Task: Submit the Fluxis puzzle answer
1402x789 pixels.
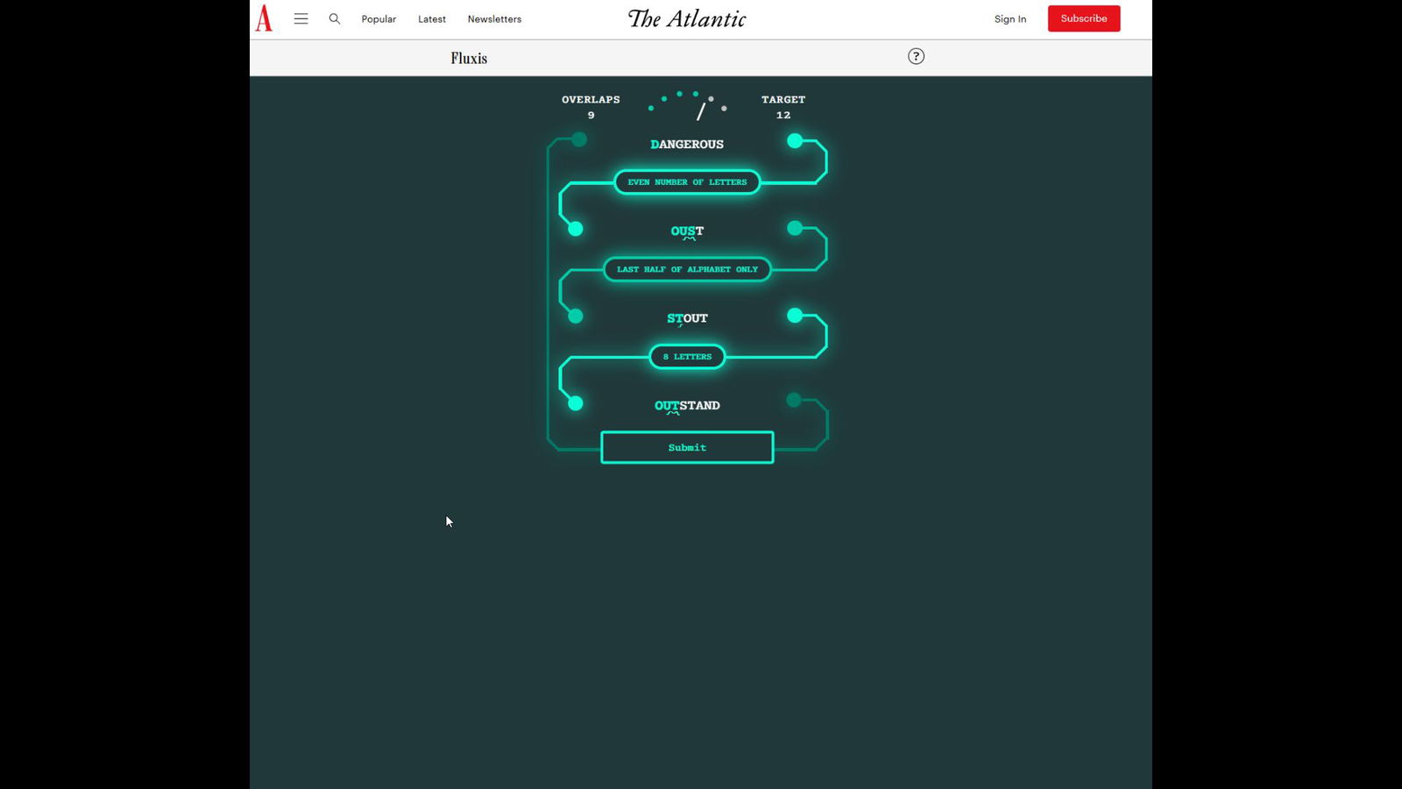Action: (x=687, y=447)
